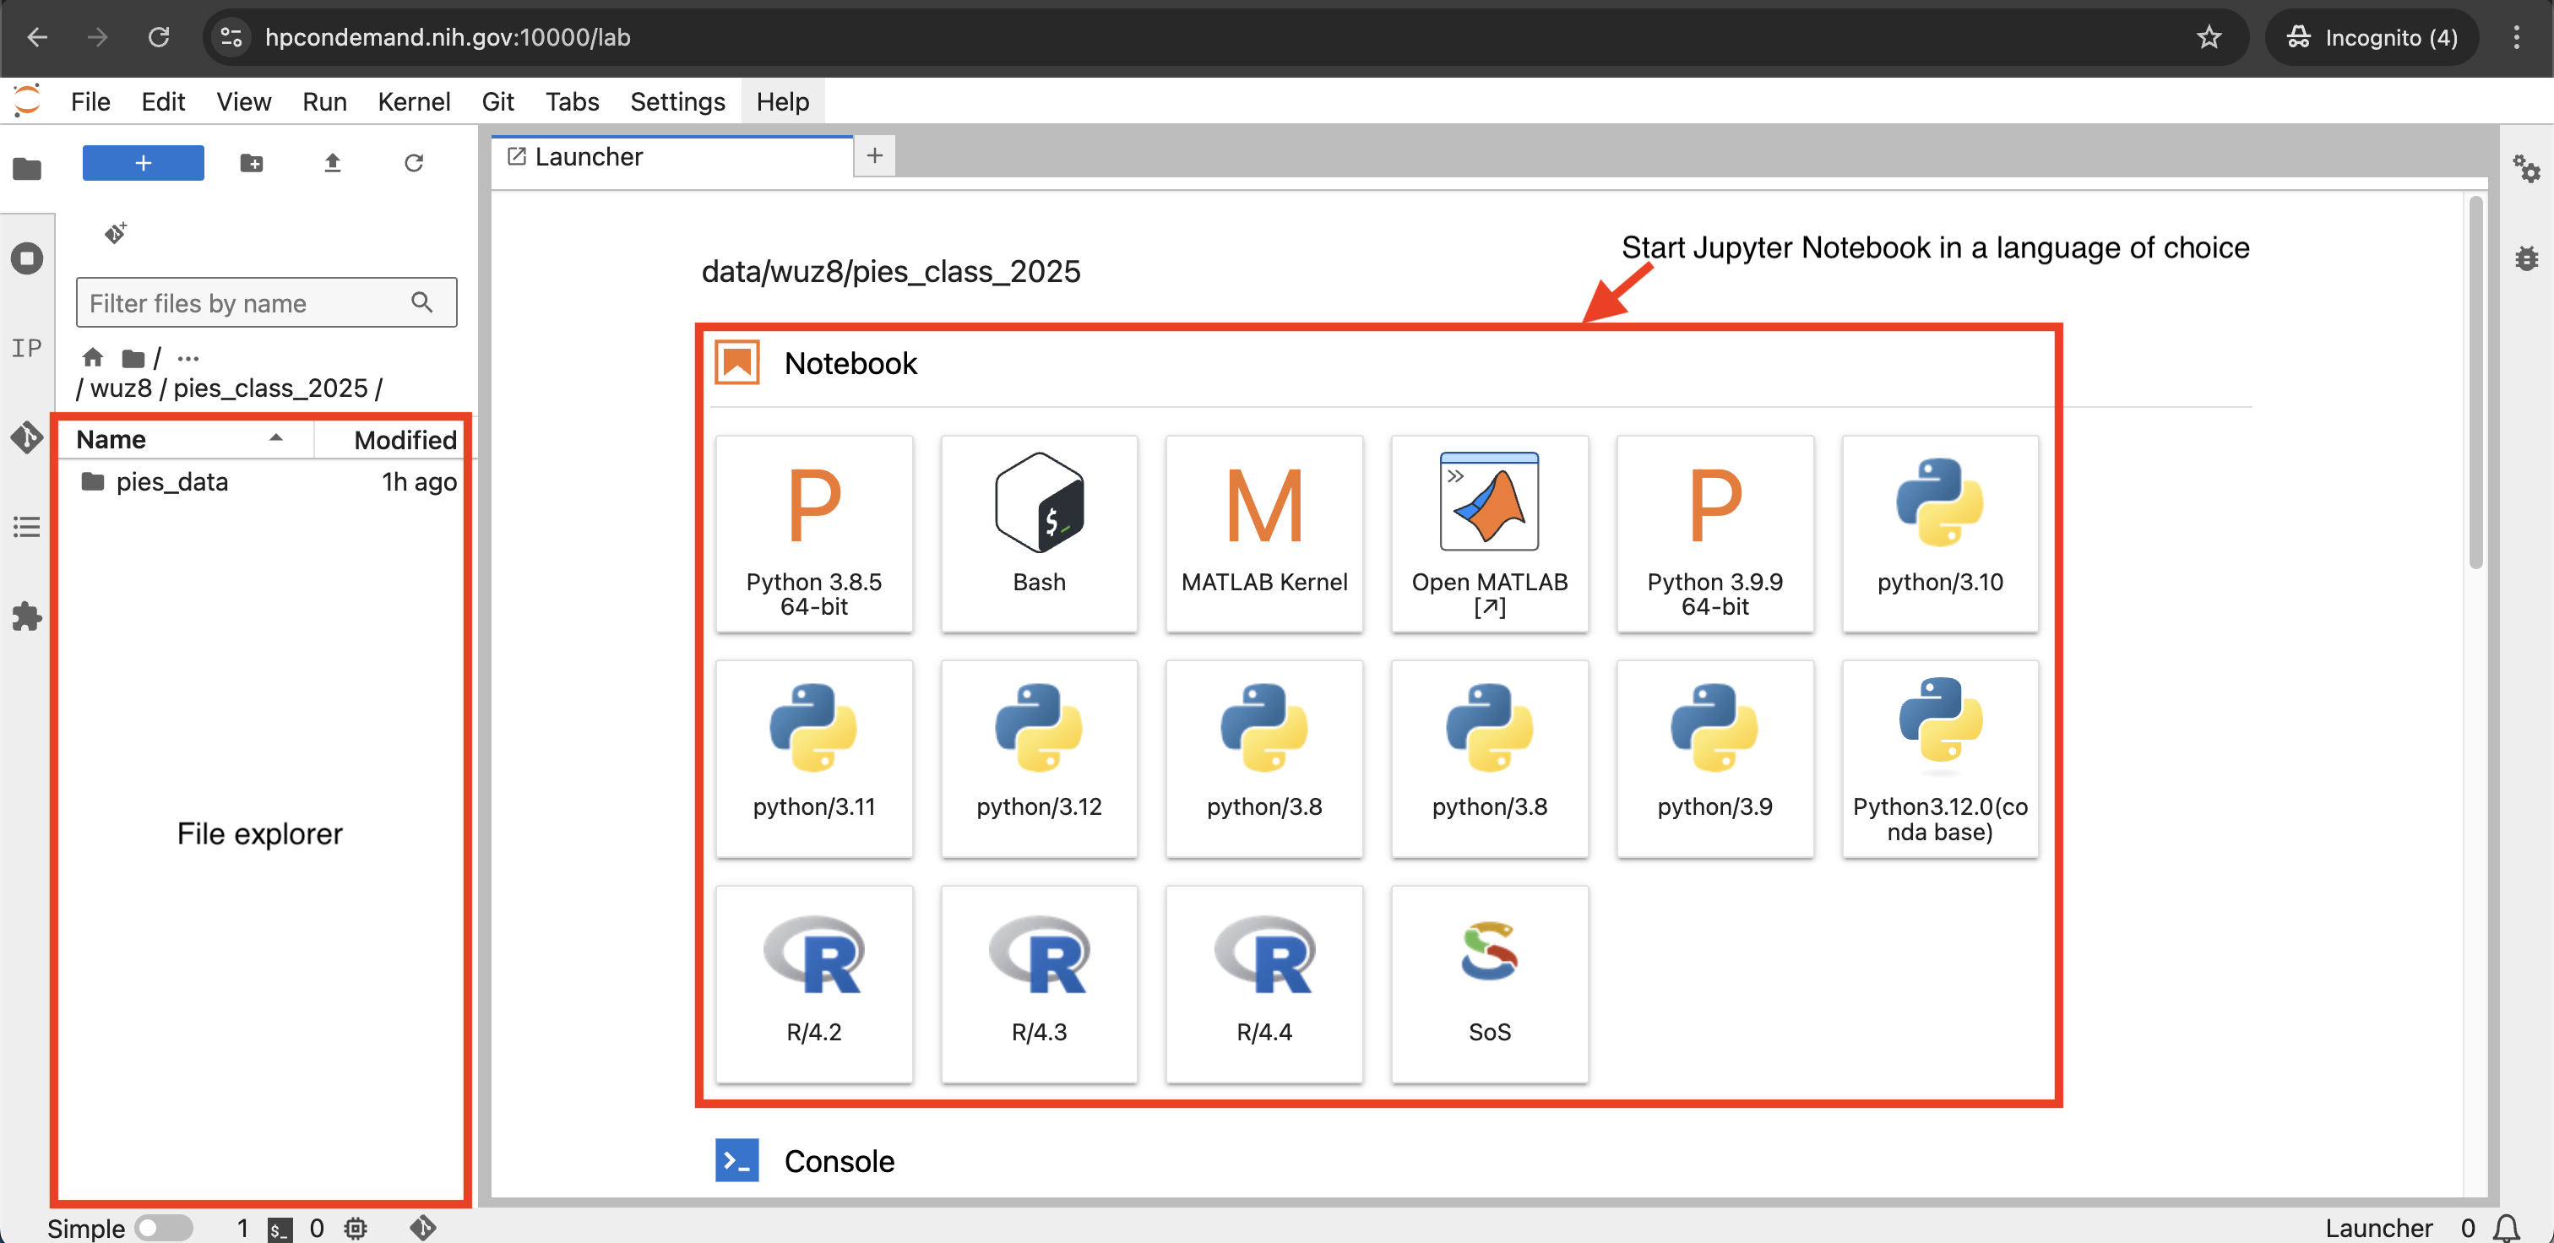The height and width of the screenshot is (1243, 2554).
Task: Open the Table of Contents sidebar
Action: tap(27, 526)
